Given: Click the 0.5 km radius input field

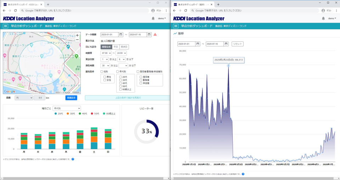Looking at the screenshot, I should coord(40,98).
